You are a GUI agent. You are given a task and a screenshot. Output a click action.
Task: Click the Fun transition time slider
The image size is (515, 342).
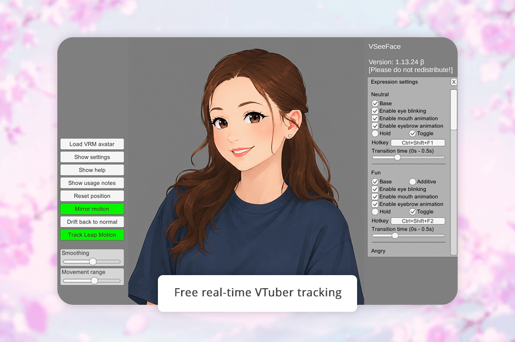(408, 235)
